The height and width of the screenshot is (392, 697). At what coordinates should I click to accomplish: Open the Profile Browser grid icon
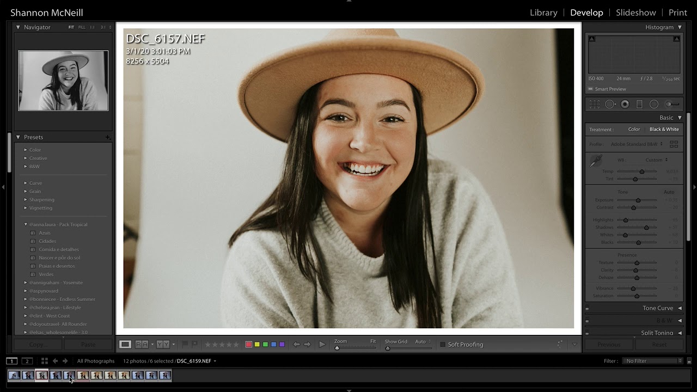click(x=674, y=144)
